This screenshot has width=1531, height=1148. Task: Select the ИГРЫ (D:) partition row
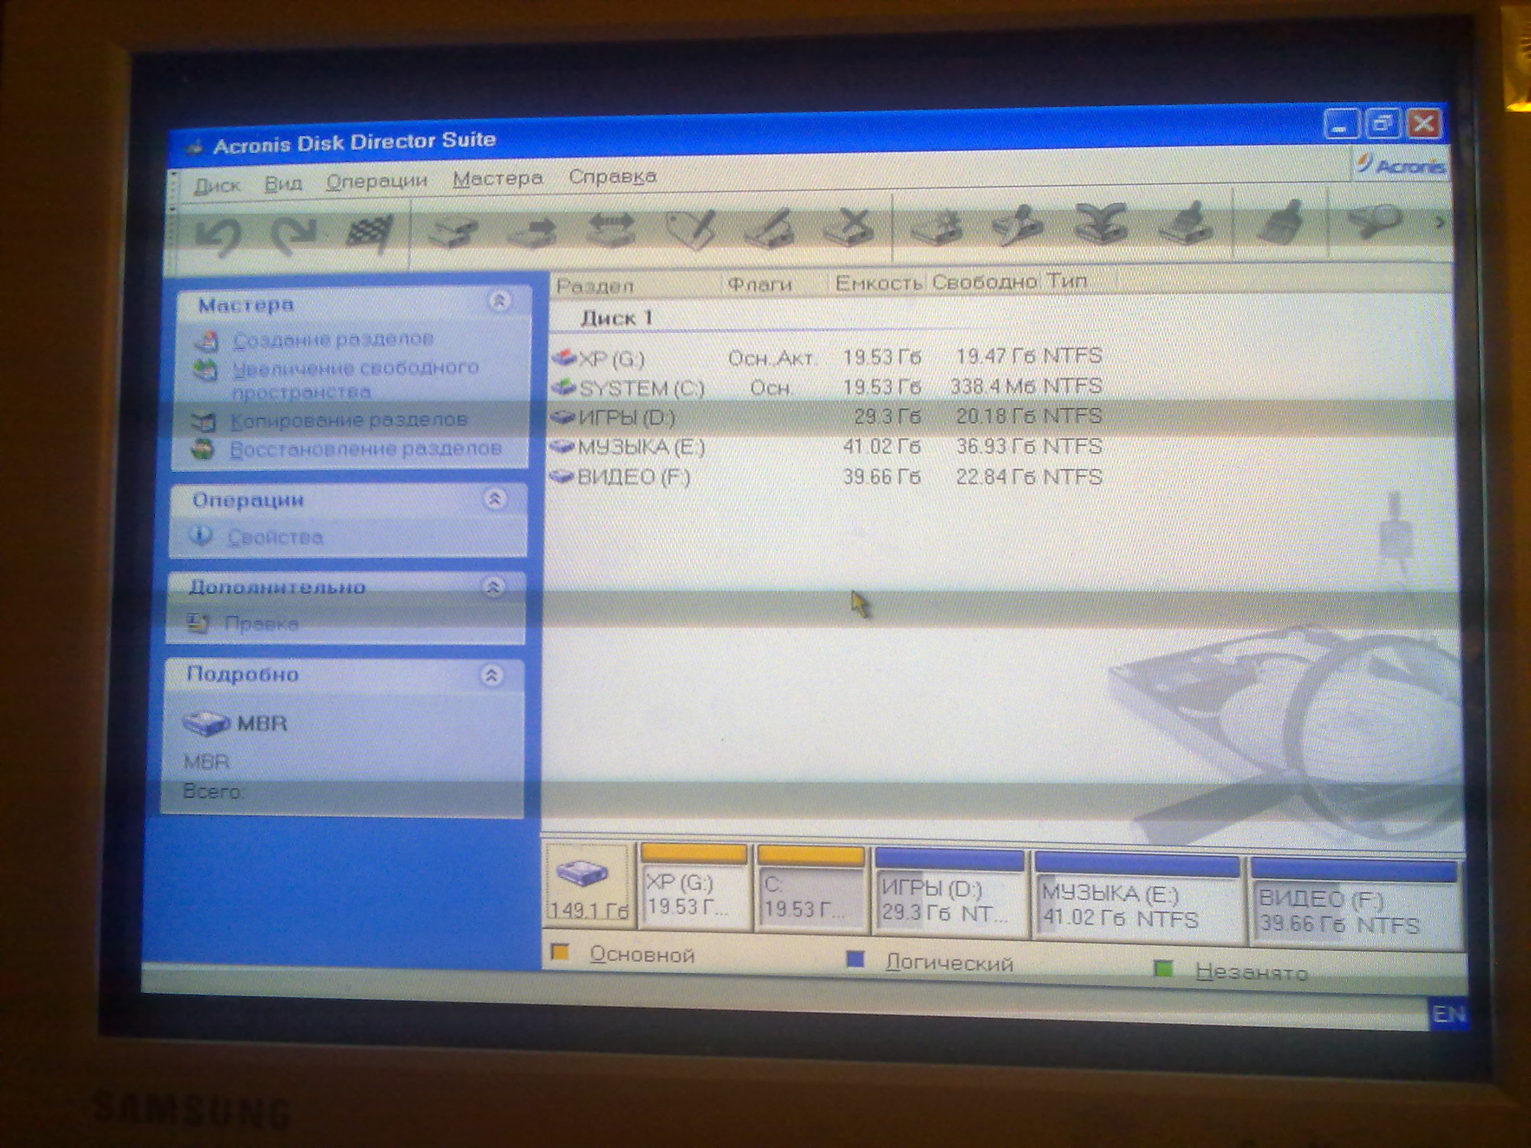click(x=827, y=416)
